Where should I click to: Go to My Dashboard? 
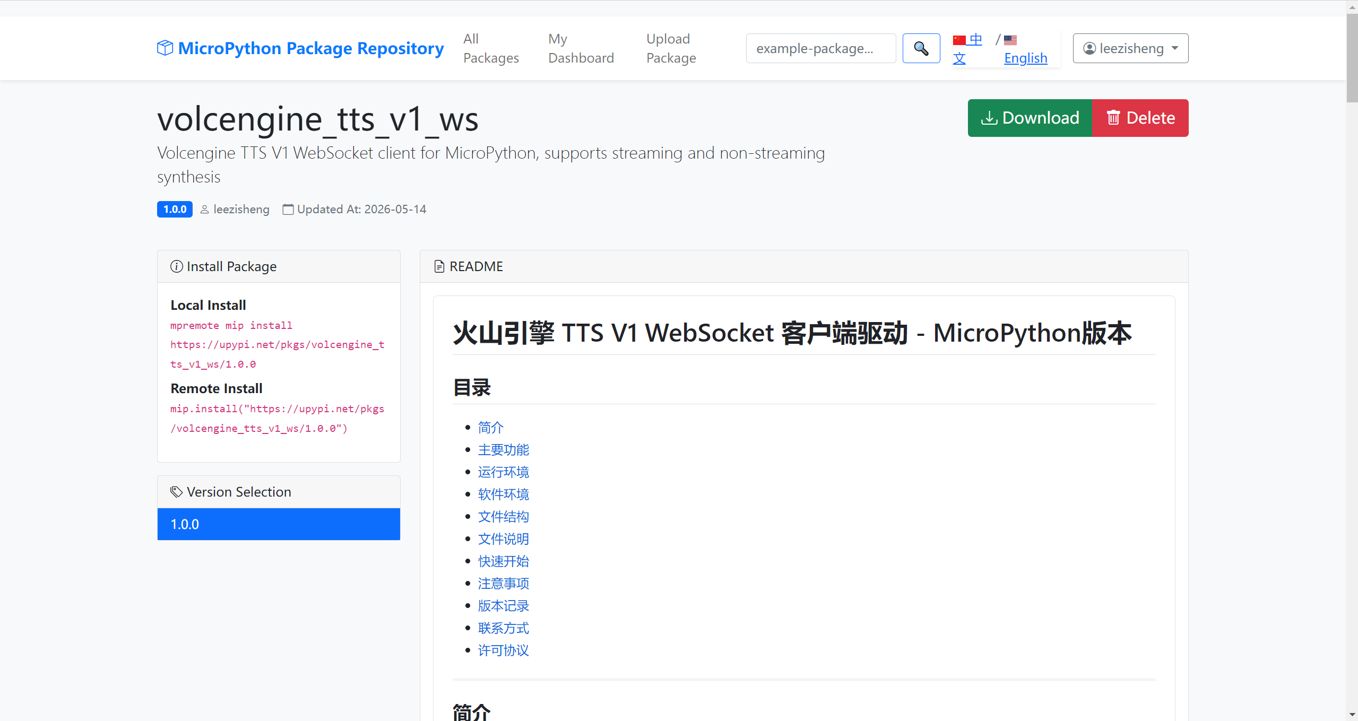(581, 48)
